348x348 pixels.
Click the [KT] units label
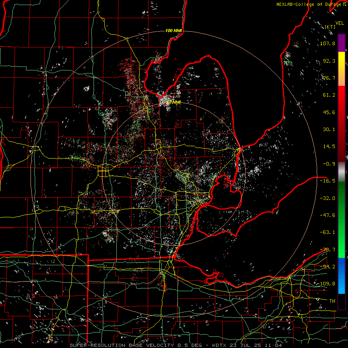(x=330, y=27)
